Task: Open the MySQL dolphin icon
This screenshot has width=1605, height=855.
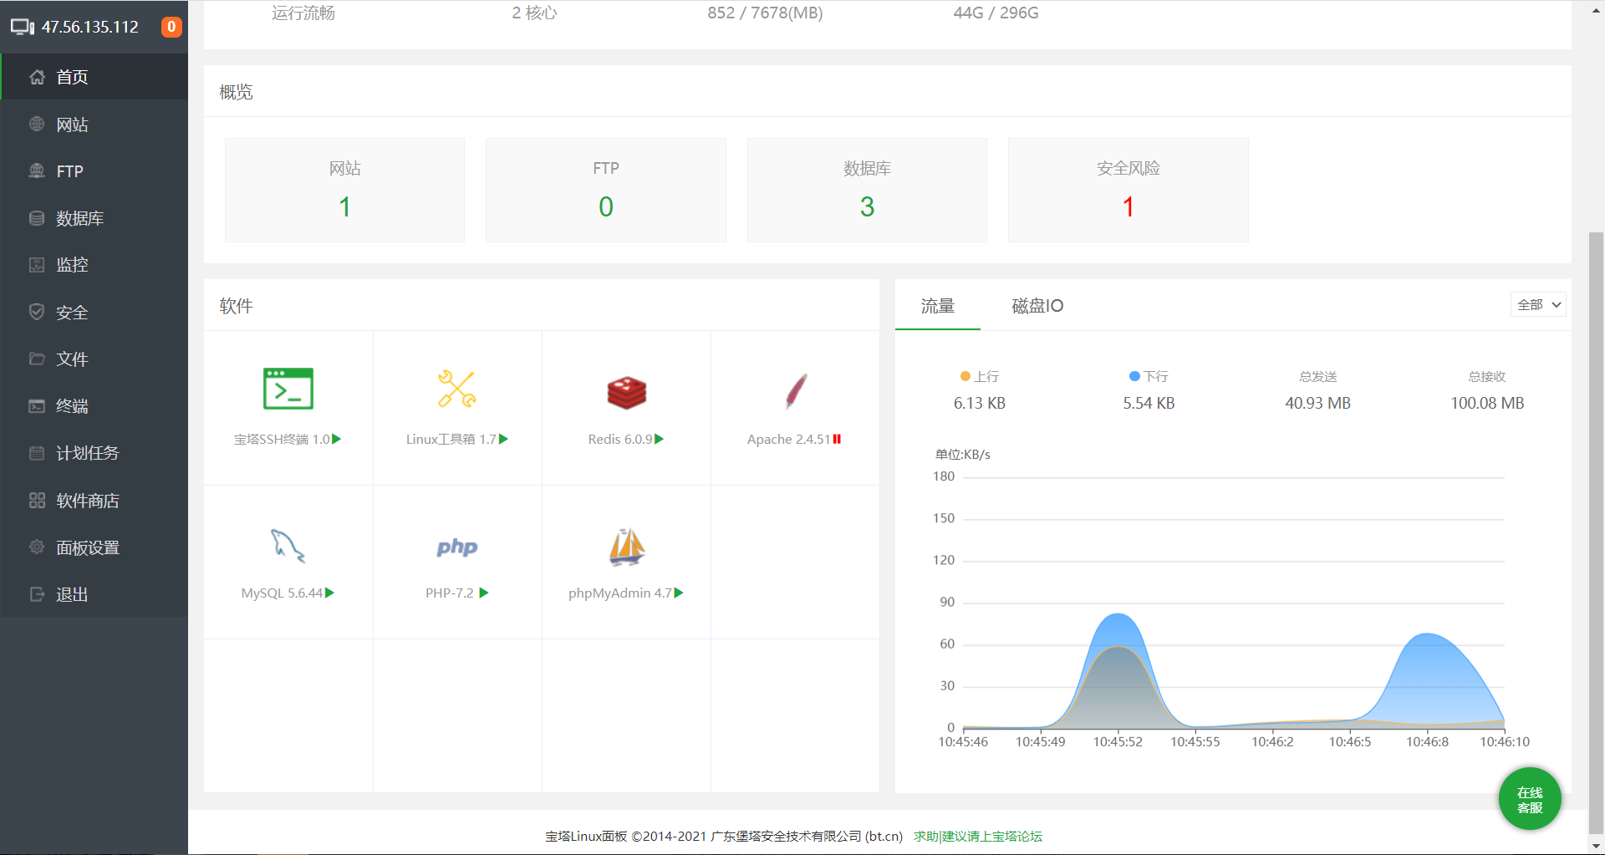Action: pyautogui.click(x=288, y=546)
